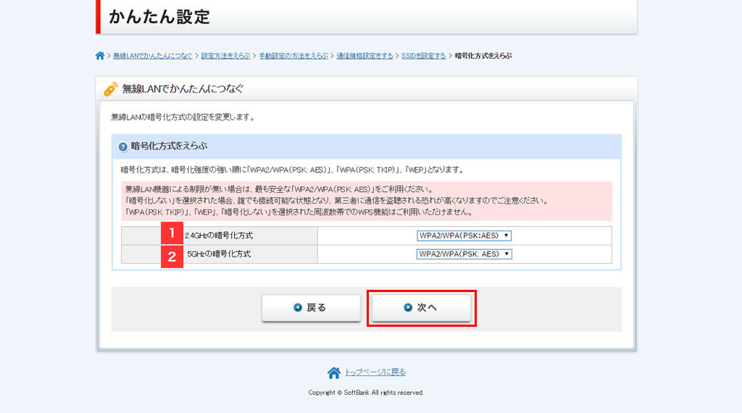Select the 通信規格設定をする breadcrumb link
The width and height of the screenshot is (742, 413).
364,56
